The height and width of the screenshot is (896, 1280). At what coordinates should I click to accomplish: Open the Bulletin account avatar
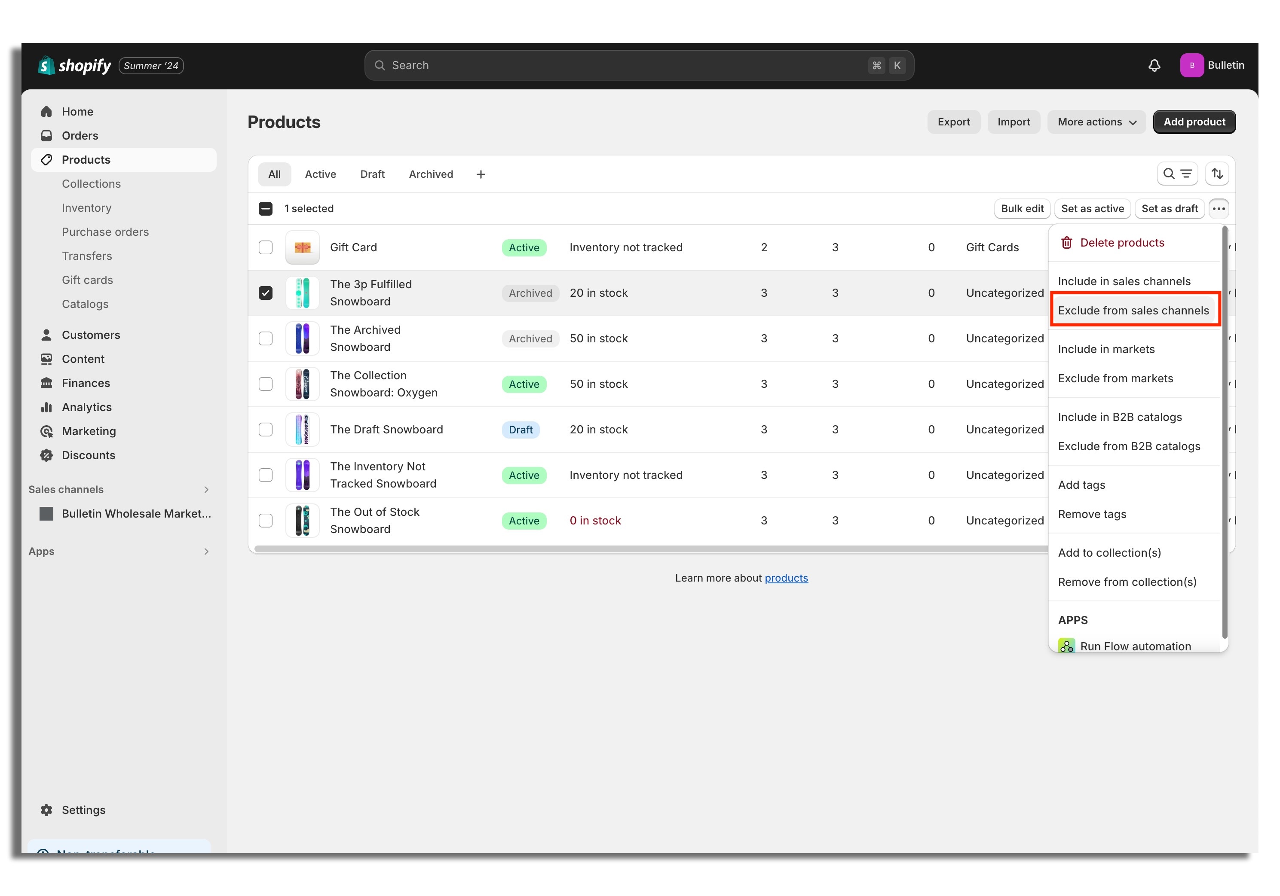(1191, 65)
